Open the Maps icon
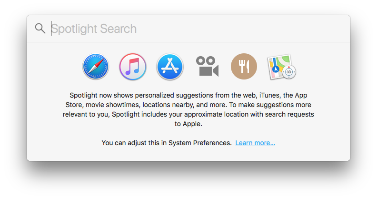Viewport: 377px width, 199px height. (x=280, y=65)
